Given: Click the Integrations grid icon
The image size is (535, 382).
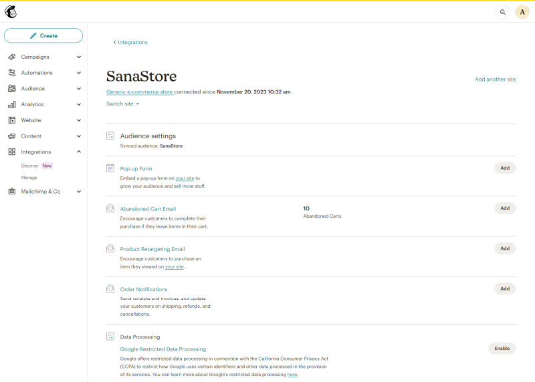Looking at the screenshot, I should click(12, 152).
